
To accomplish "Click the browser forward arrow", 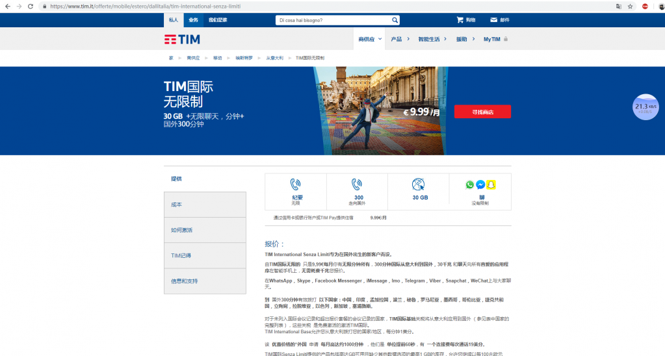I will coord(19,6).
